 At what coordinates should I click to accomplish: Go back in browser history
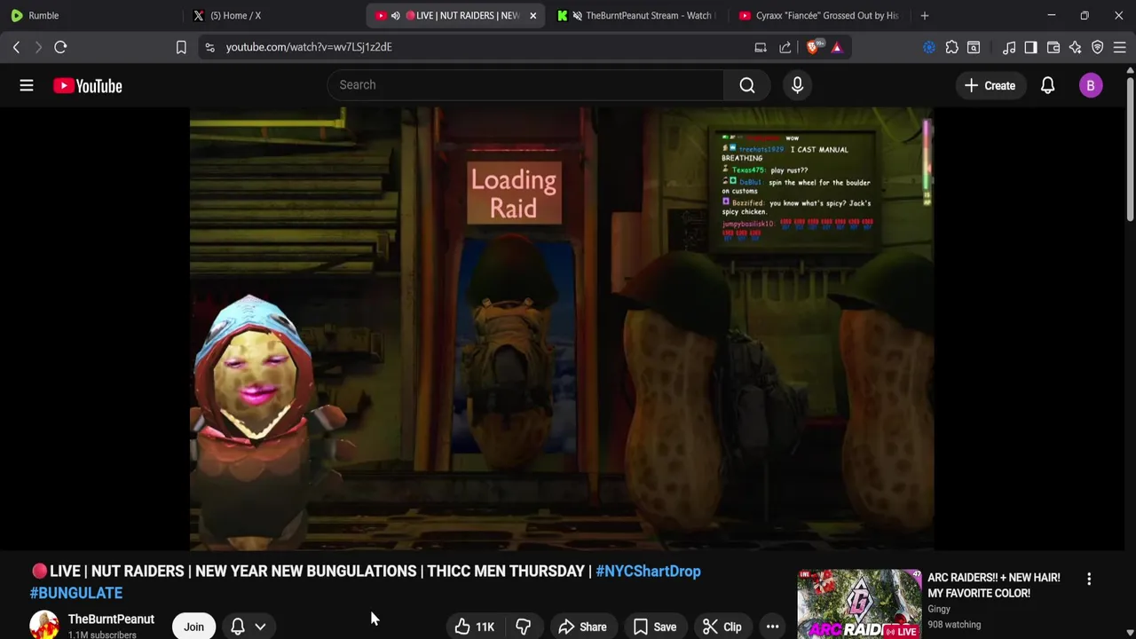(16, 47)
